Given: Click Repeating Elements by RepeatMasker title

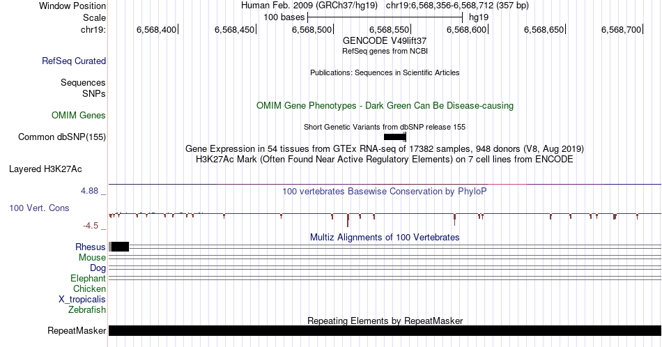Looking at the screenshot, I should coord(385,321).
